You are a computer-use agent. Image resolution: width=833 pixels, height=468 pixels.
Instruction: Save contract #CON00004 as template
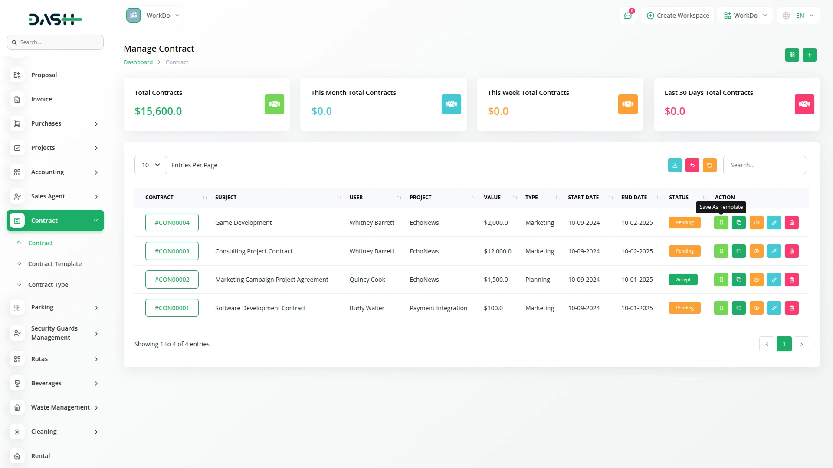coord(721,223)
